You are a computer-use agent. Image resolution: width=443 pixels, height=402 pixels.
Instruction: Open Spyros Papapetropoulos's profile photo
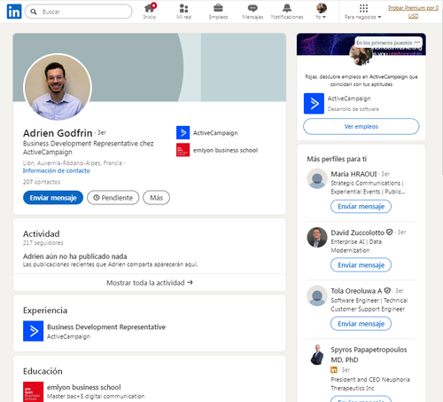(x=317, y=354)
